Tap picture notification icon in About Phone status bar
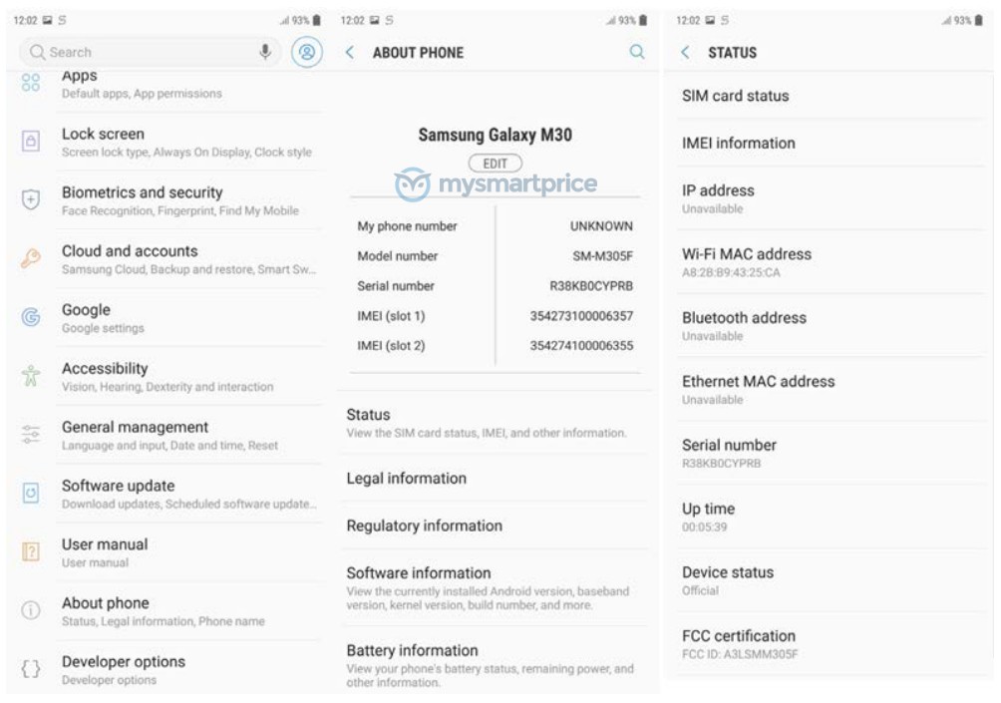The image size is (1001, 703). (374, 20)
